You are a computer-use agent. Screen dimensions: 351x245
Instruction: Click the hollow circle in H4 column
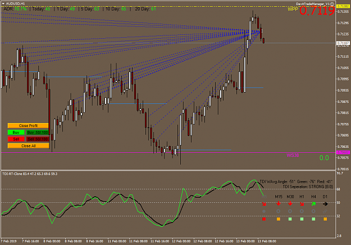pos(313,211)
